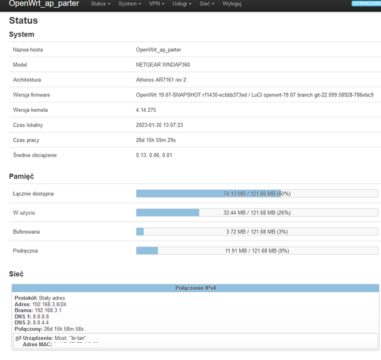Click the Średnie obciążenie label
Viewport: 381px width, 360px height.
[35, 155]
